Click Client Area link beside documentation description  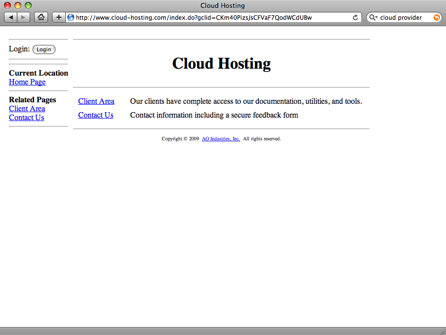coord(96,101)
